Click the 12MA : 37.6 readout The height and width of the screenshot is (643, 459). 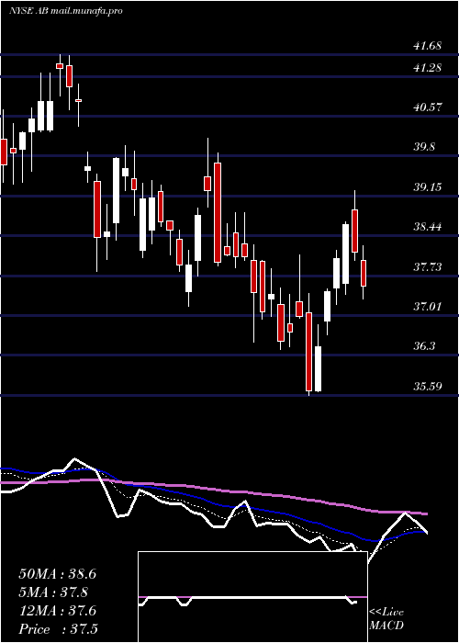tap(57, 611)
